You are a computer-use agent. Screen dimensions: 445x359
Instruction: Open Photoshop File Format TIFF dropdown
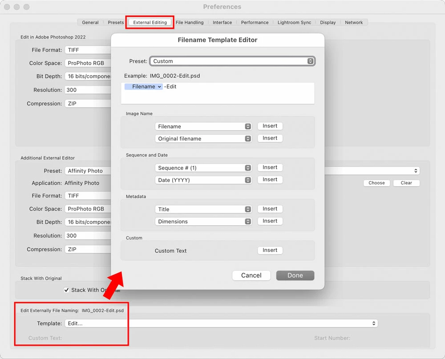pos(88,50)
